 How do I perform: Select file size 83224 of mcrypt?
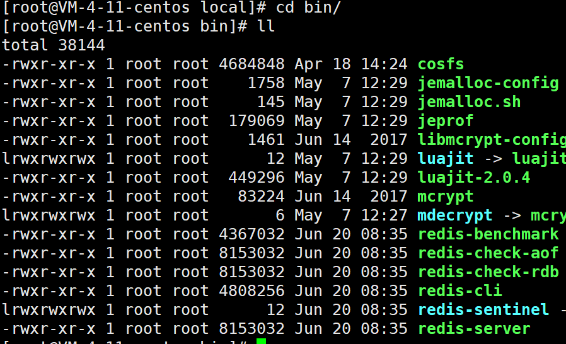(x=262, y=197)
